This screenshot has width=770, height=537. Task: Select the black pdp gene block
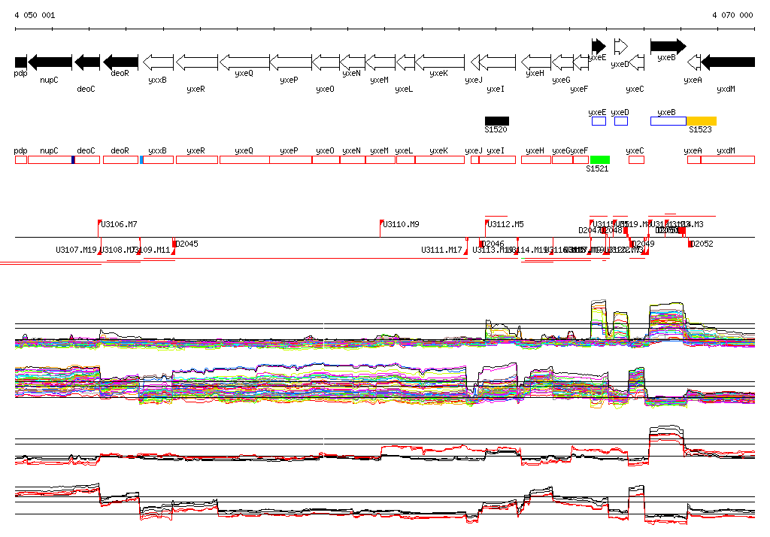point(20,62)
